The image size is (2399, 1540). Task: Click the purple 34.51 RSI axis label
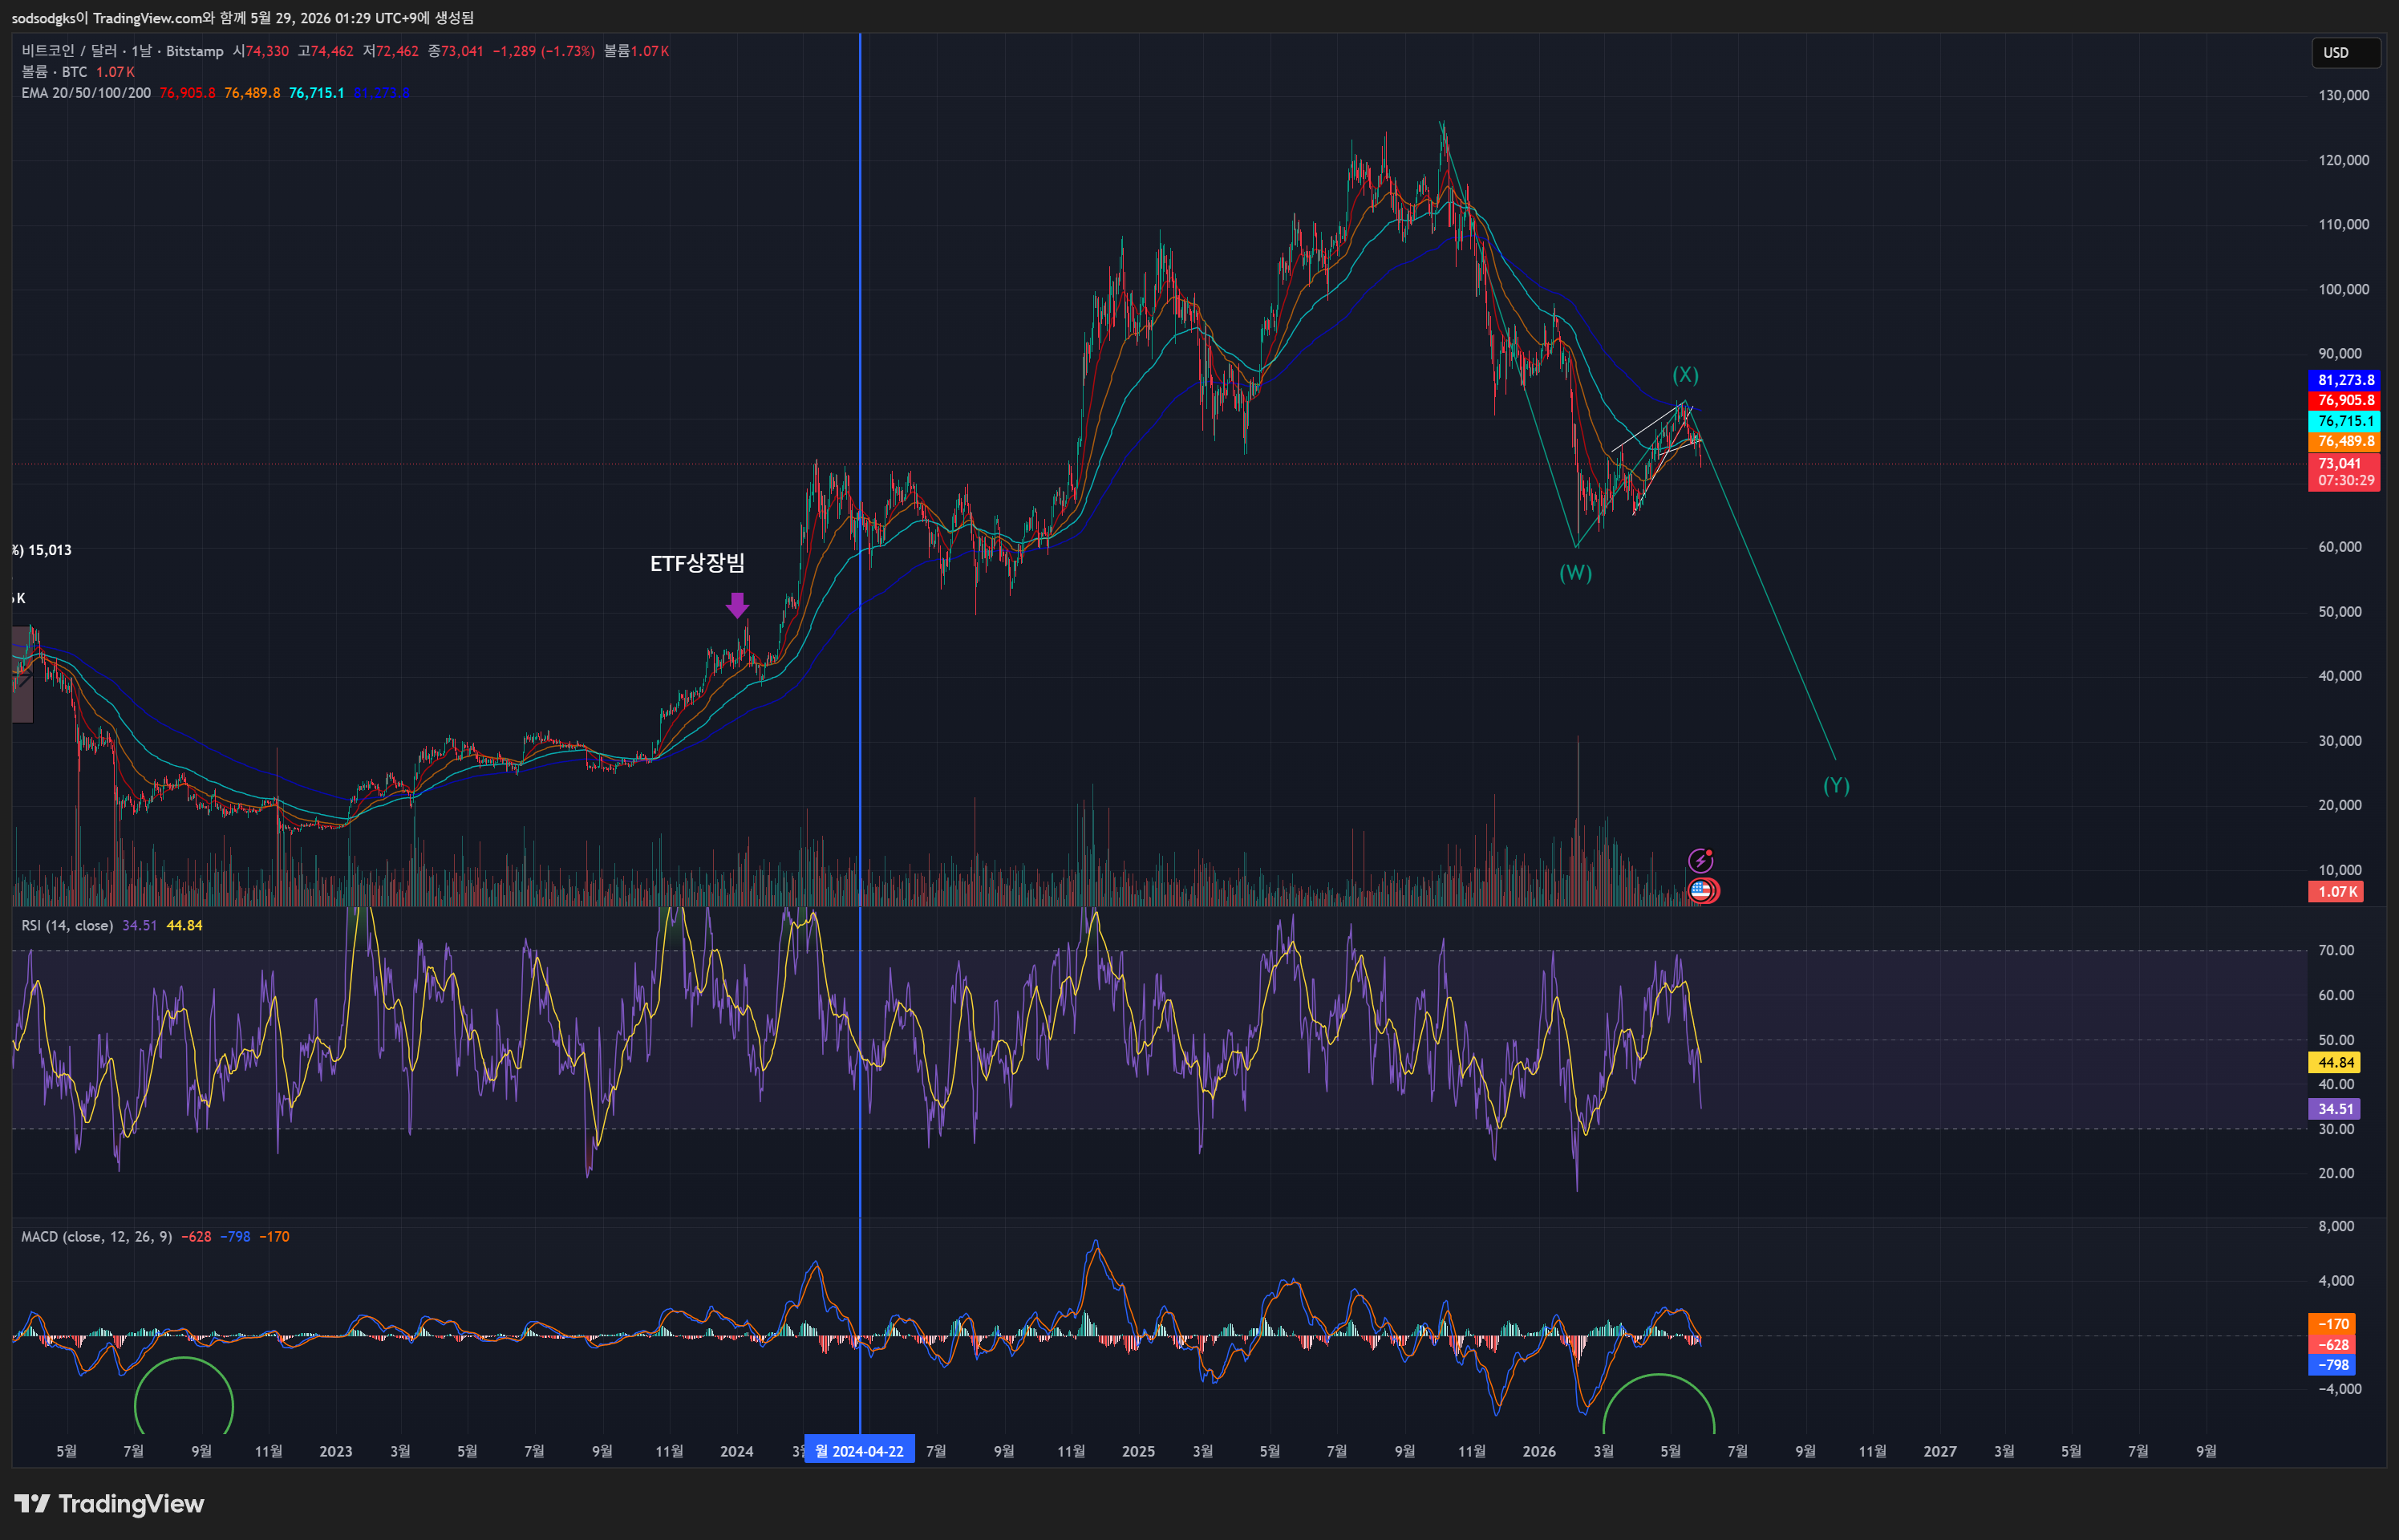pos(2335,1109)
